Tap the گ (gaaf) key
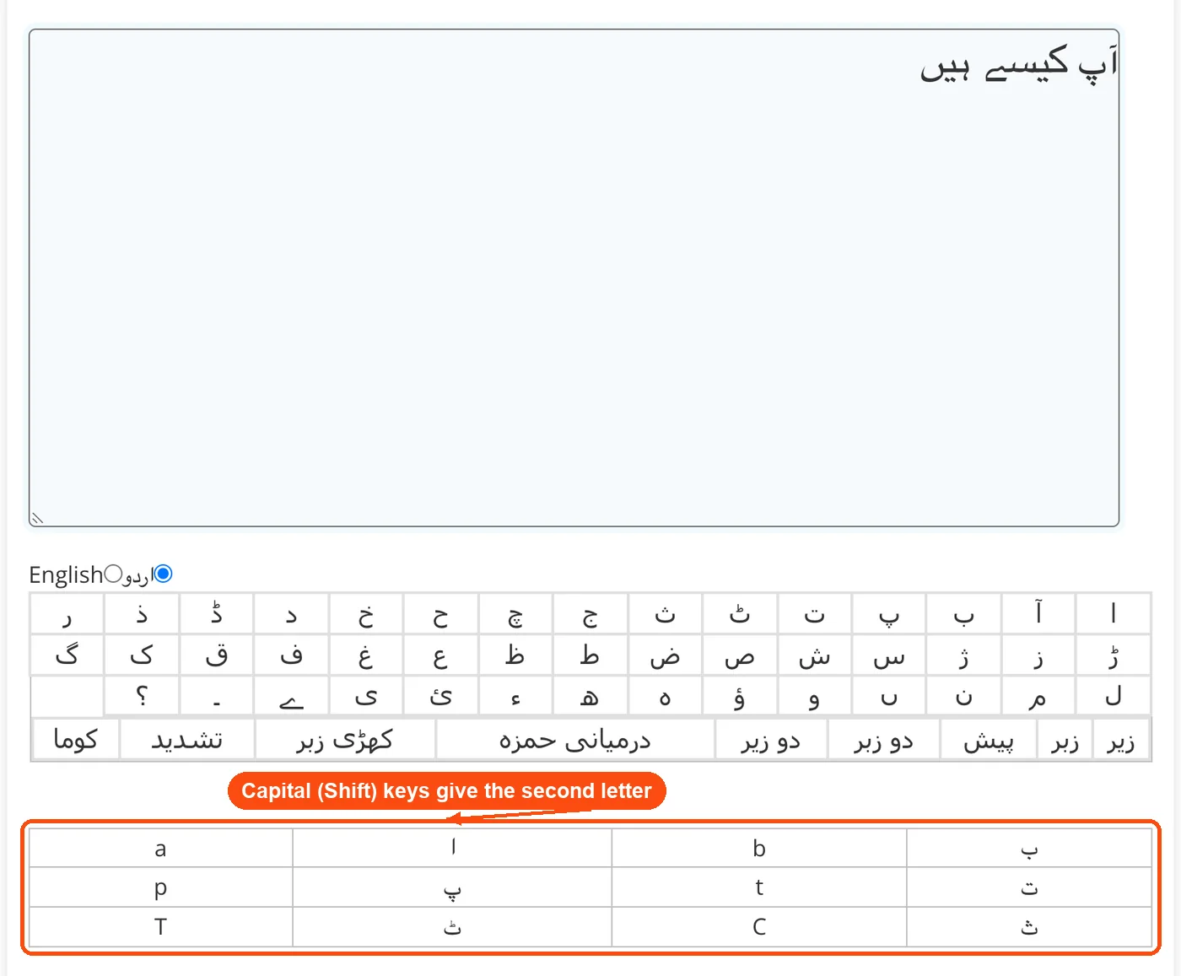This screenshot has width=1181, height=976. pos(67,655)
